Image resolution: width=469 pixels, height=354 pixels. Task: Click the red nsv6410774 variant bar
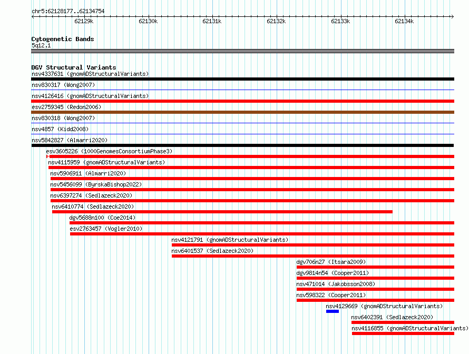coord(222,212)
